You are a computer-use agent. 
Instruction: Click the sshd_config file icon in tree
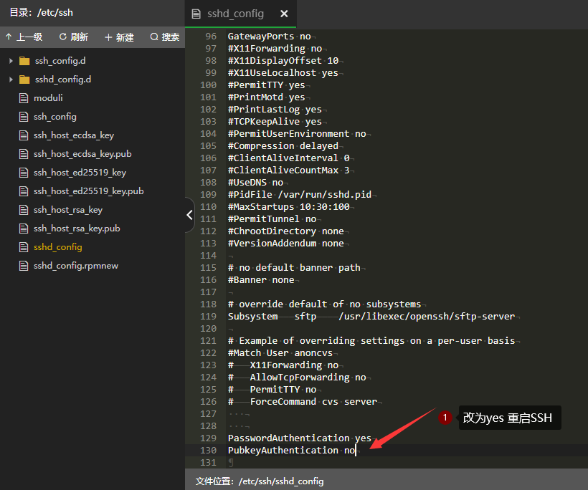pos(24,247)
